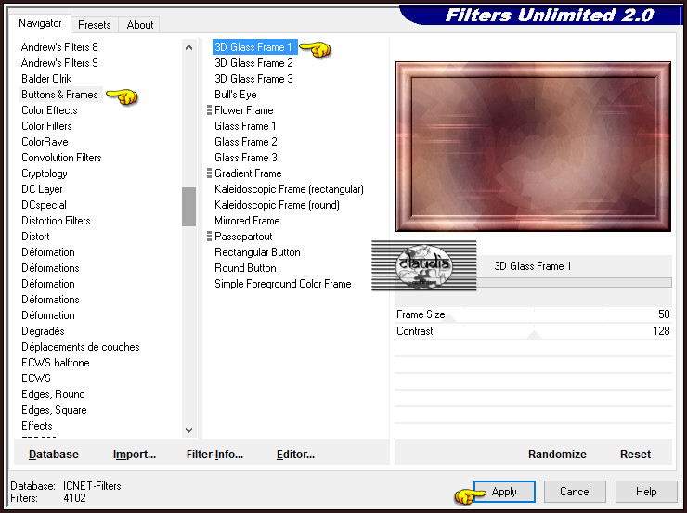Open Color Effects category
The image size is (687, 513).
coord(49,110)
